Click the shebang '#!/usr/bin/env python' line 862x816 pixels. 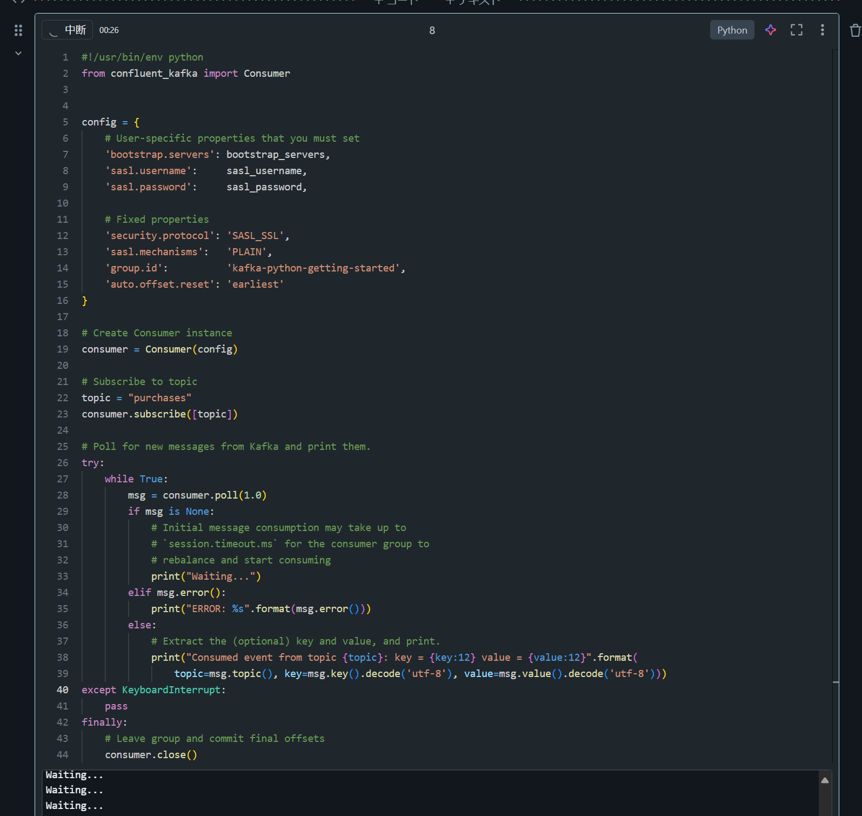[142, 57]
